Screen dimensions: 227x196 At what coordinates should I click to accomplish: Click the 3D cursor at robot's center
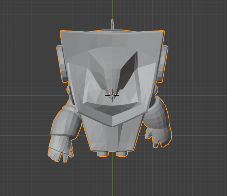tap(112, 95)
